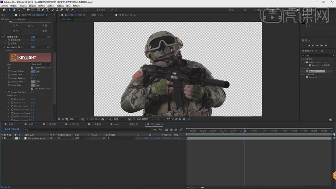Click the Home icon in toolbar

(4, 10)
